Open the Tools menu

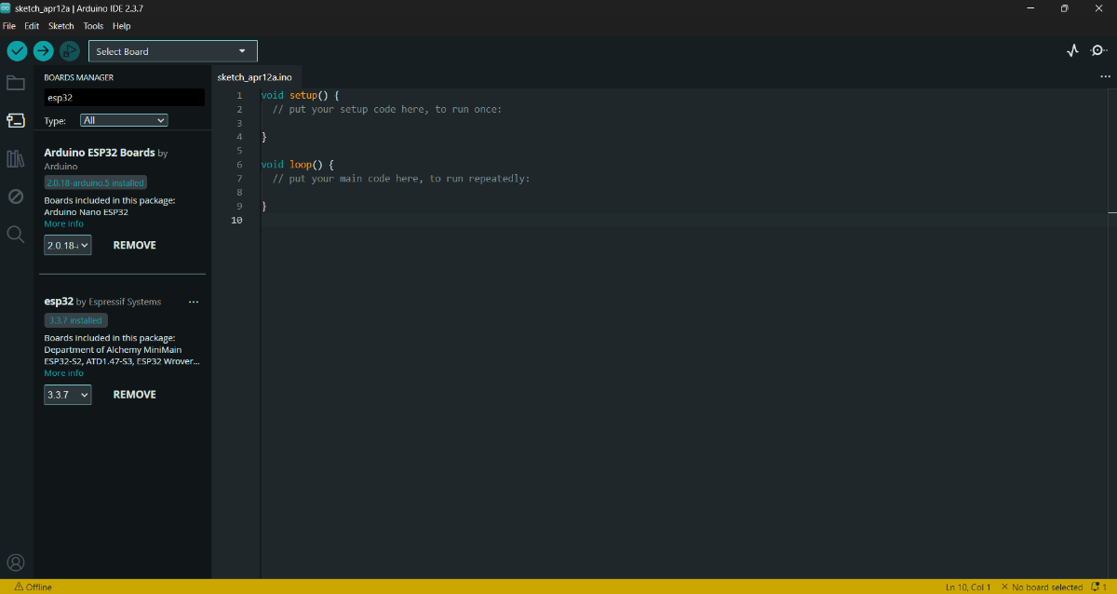pos(93,26)
